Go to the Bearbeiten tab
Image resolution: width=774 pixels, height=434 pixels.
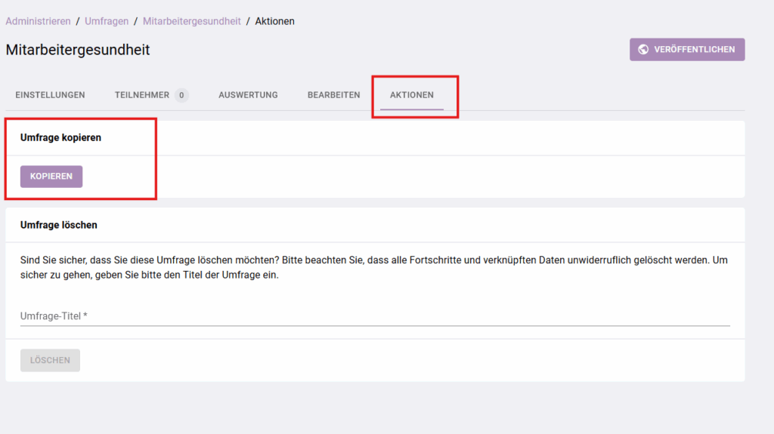[x=333, y=95]
